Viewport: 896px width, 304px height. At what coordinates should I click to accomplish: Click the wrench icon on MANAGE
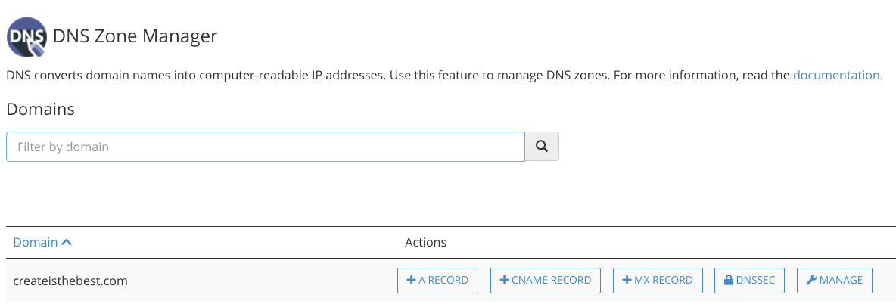click(811, 281)
